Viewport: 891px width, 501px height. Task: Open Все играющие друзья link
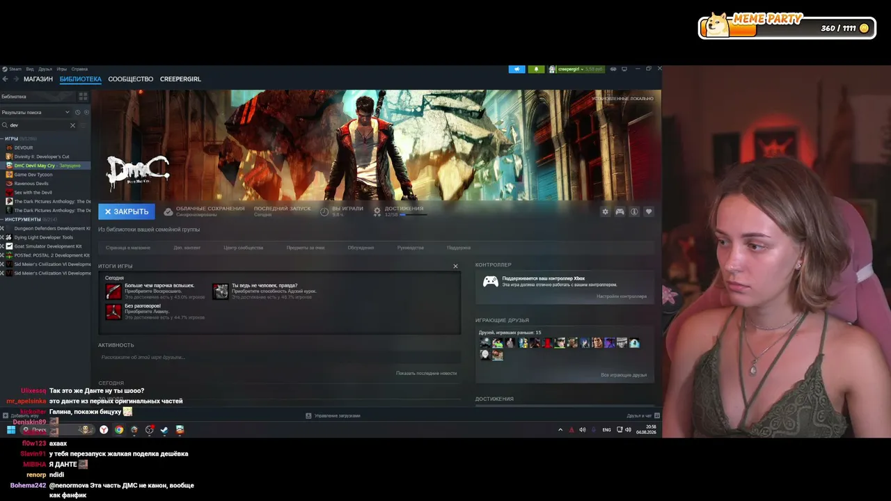tap(624, 375)
